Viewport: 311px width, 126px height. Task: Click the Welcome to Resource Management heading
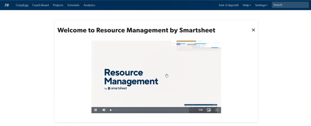(x=136, y=30)
